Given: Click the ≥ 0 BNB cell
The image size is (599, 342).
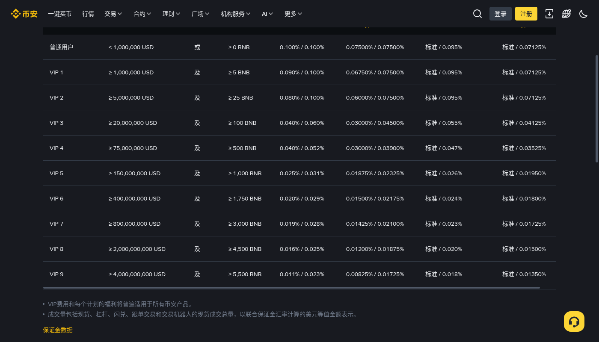Looking at the screenshot, I should click(239, 47).
